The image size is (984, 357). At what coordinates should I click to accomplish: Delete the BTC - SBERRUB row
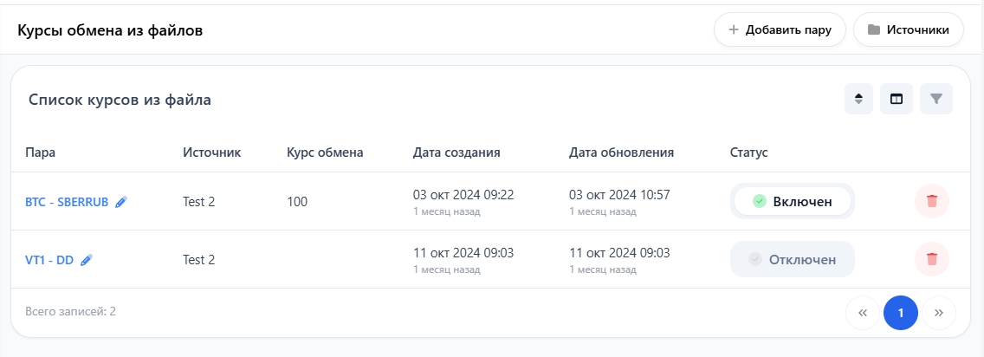tap(932, 201)
